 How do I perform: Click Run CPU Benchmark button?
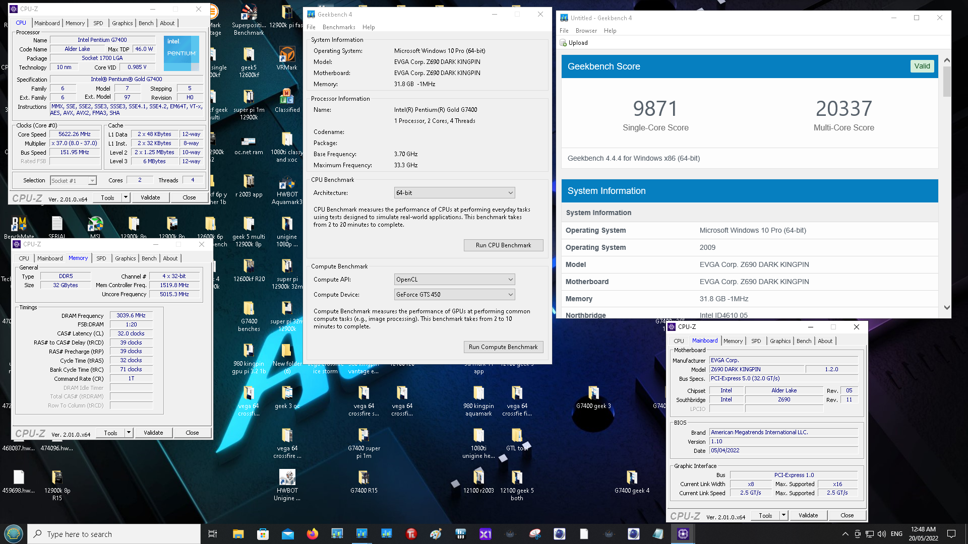pos(503,245)
